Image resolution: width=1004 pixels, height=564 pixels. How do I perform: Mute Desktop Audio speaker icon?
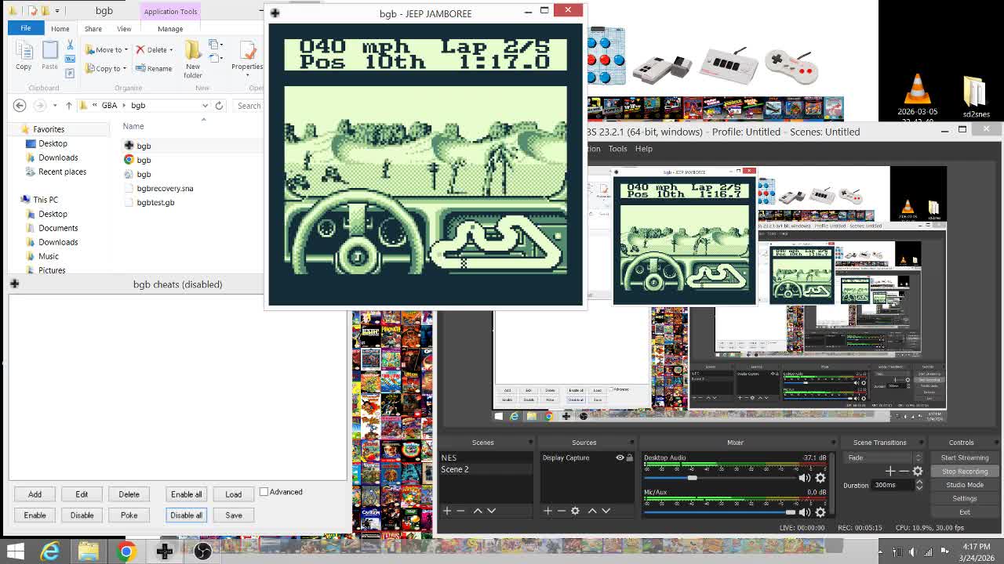click(x=804, y=478)
